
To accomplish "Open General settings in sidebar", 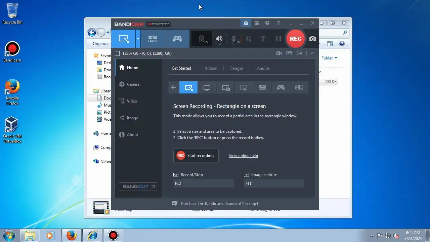I will point(138,84).
